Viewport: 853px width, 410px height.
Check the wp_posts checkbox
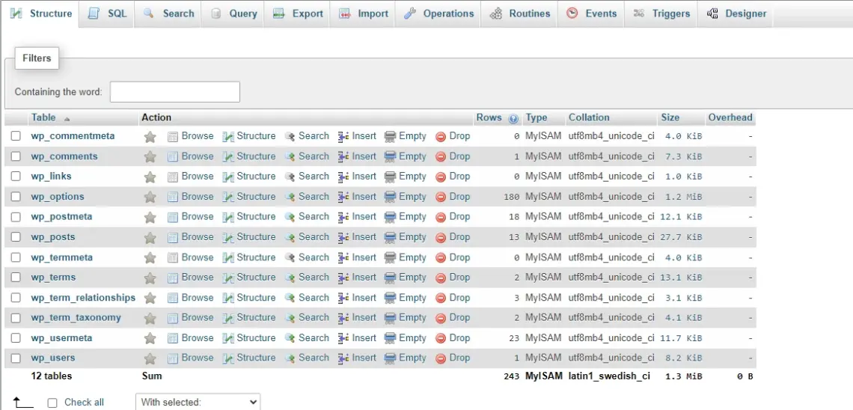click(x=16, y=237)
